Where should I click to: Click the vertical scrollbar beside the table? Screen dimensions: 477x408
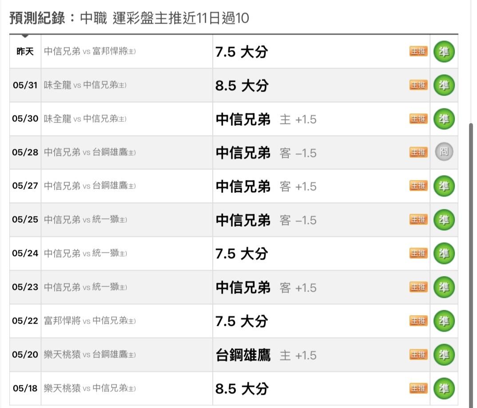pyautogui.click(x=471, y=265)
